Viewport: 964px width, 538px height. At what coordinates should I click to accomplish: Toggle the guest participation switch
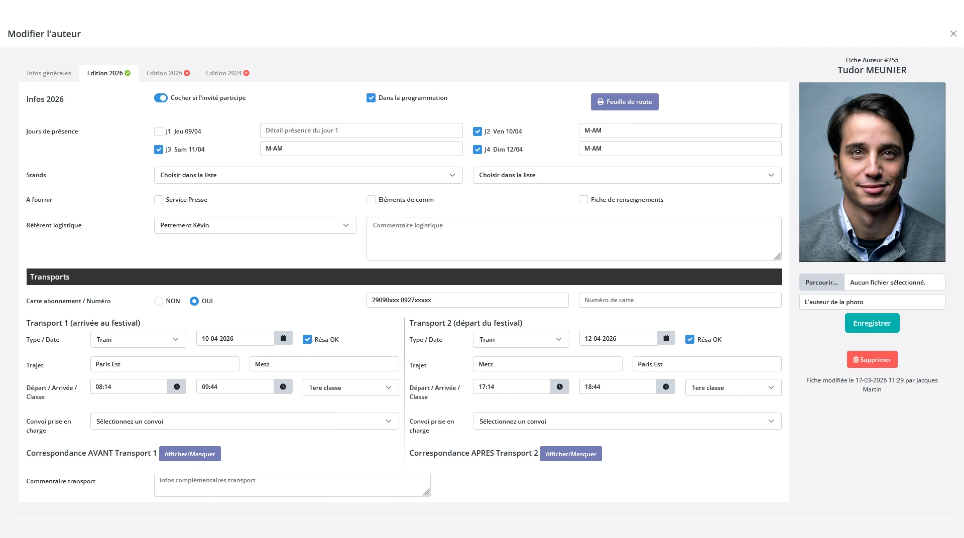tap(161, 98)
